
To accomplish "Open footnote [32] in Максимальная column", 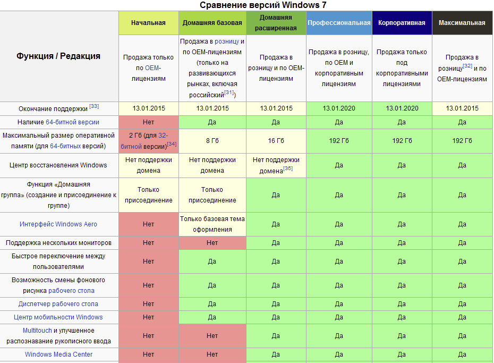I will (x=467, y=66).
